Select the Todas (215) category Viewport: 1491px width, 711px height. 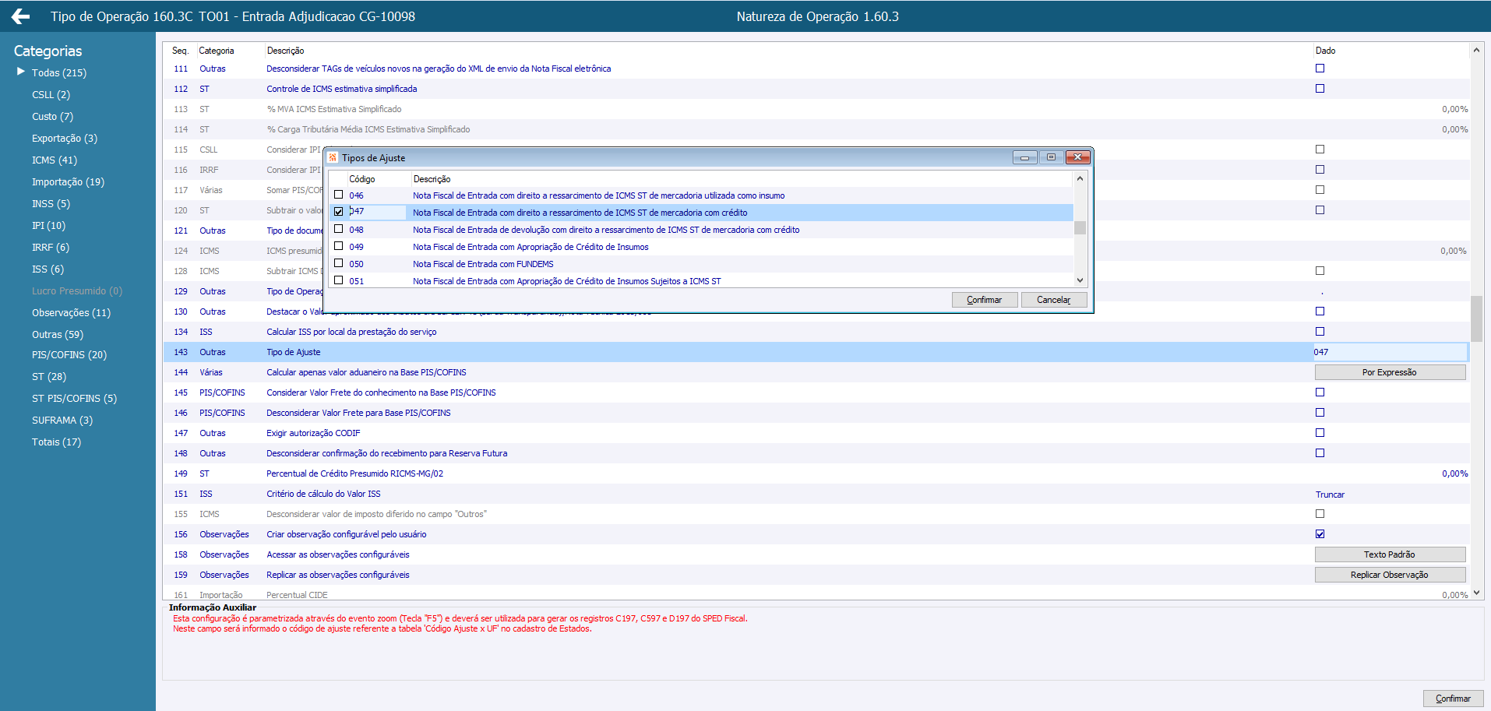coord(59,72)
